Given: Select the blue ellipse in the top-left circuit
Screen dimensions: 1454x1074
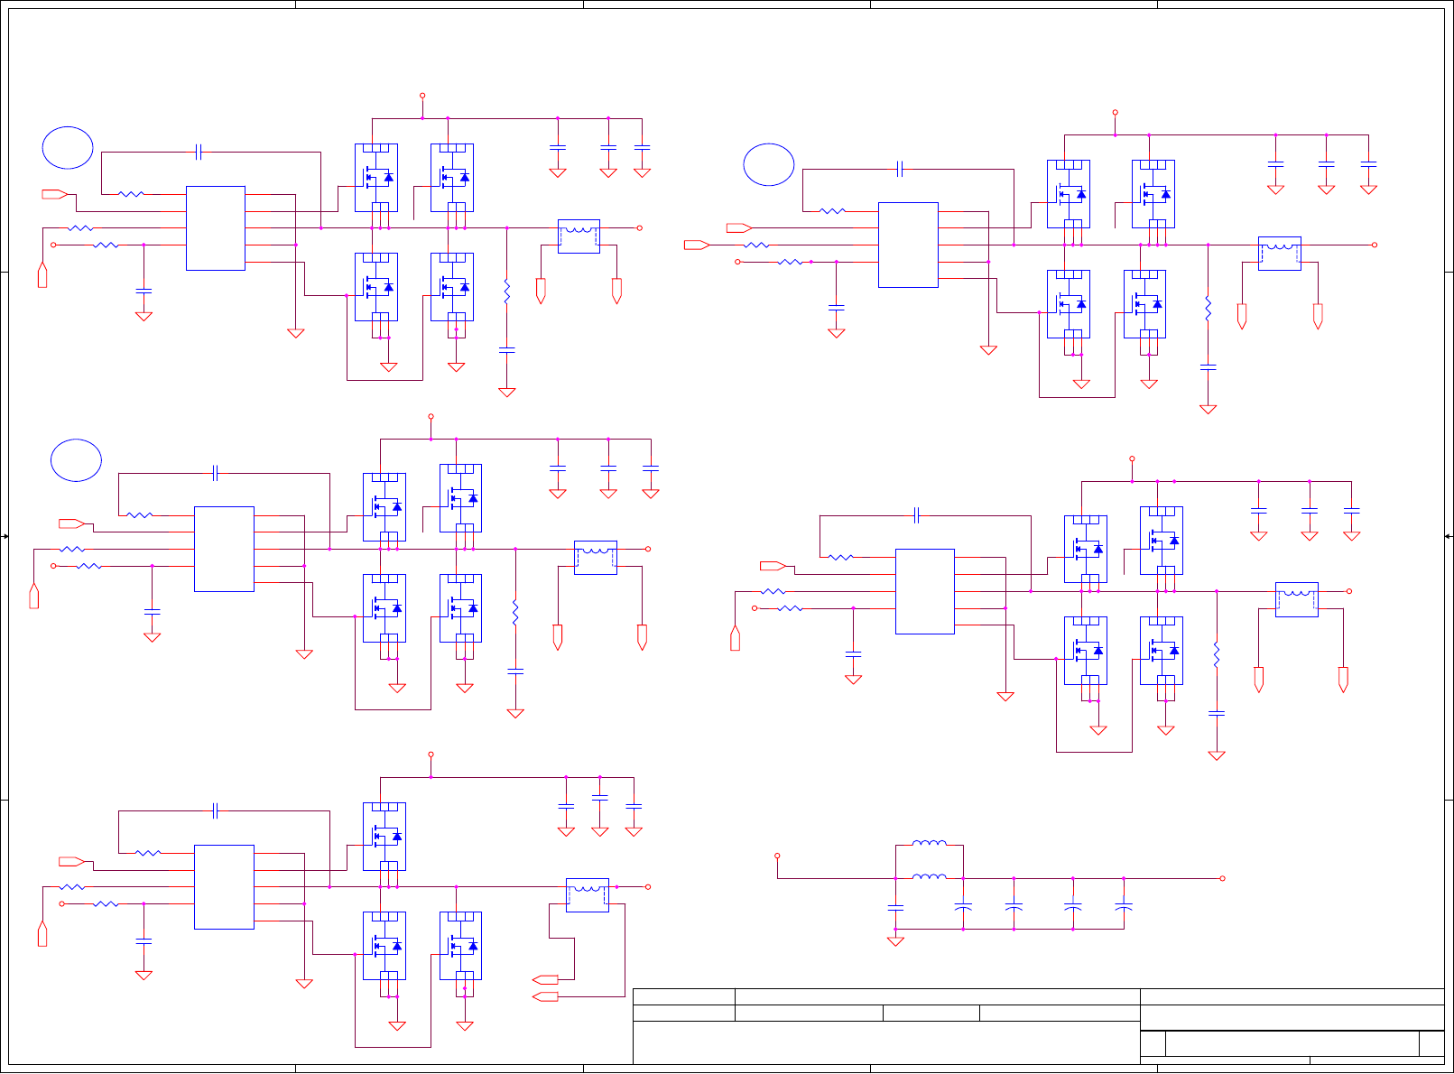Looking at the screenshot, I should point(68,148).
